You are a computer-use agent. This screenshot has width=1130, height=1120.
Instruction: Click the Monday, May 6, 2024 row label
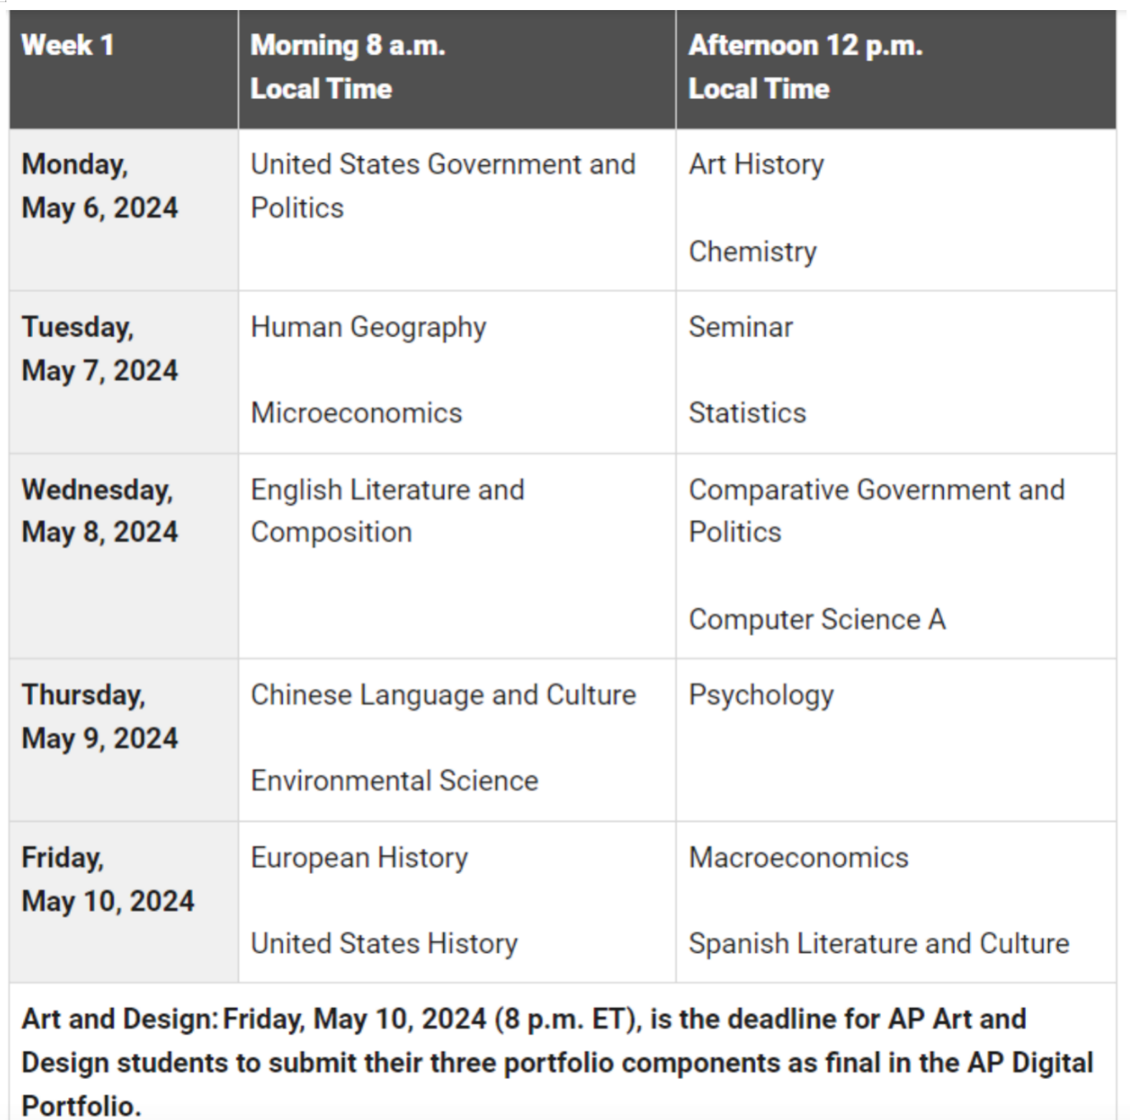100,186
